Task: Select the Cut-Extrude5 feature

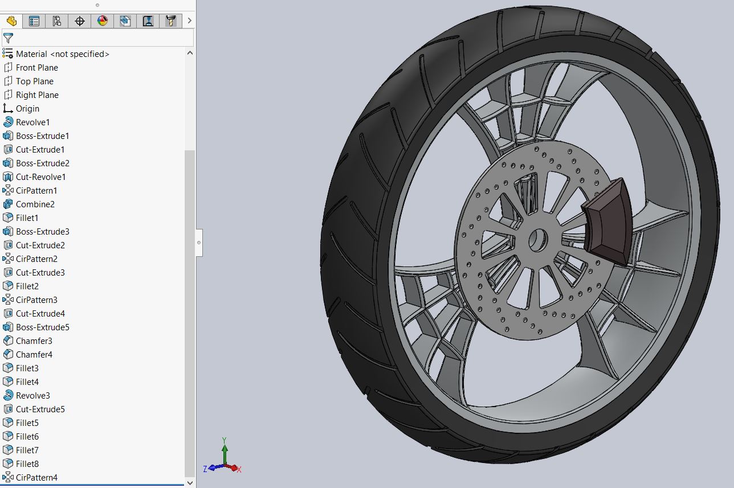Action: coord(42,409)
